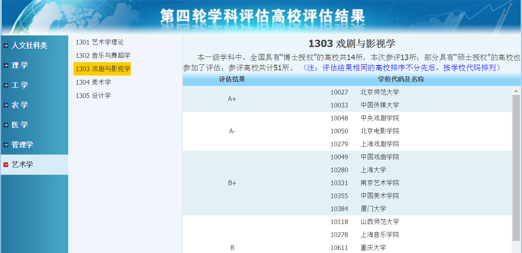Click school code 10331
The image size is (522, 253).
coord(339,183)
